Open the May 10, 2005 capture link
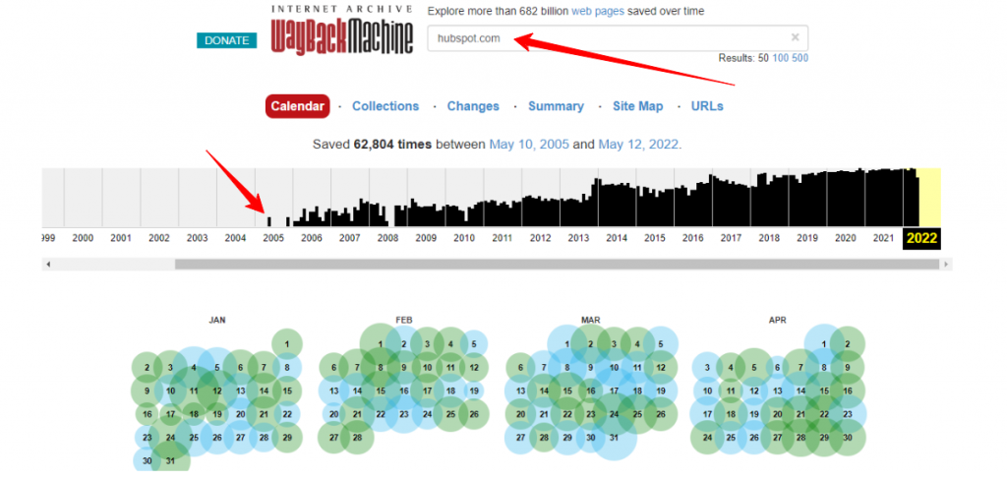This screenshot has width=1007, height=481. click(529, 145)
